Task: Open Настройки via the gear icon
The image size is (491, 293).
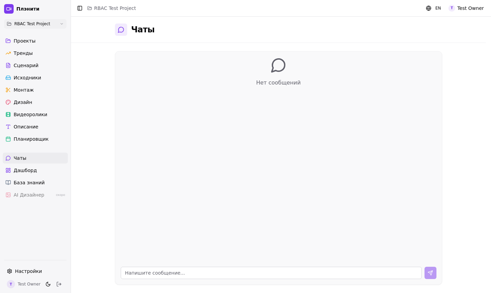Action: coord(10,271)
